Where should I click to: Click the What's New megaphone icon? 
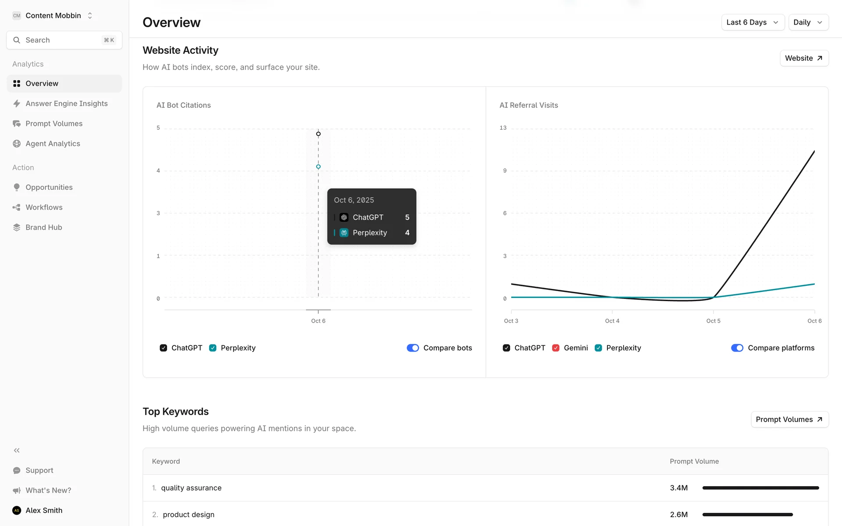coord(17,490)
